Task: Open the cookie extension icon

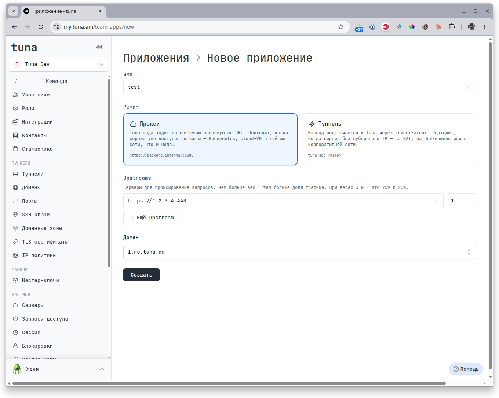Action: [425, 27]
